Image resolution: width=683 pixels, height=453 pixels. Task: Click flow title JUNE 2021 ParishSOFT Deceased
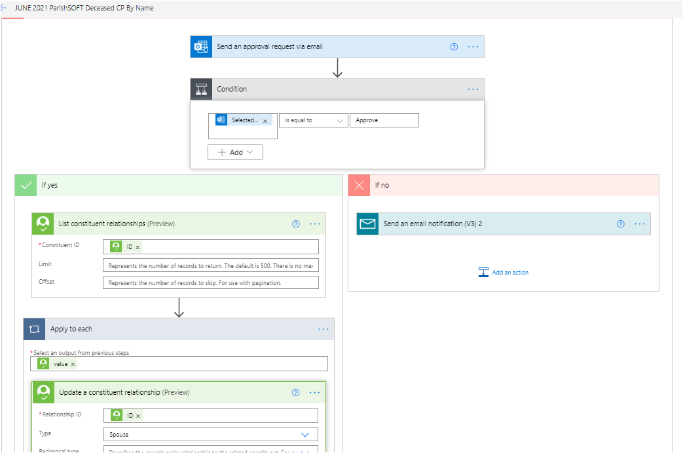pos(84,8)
